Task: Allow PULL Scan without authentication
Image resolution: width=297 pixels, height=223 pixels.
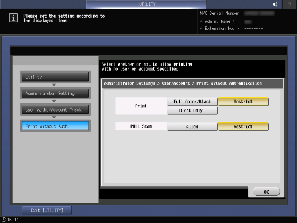Action: pos(192,126)
